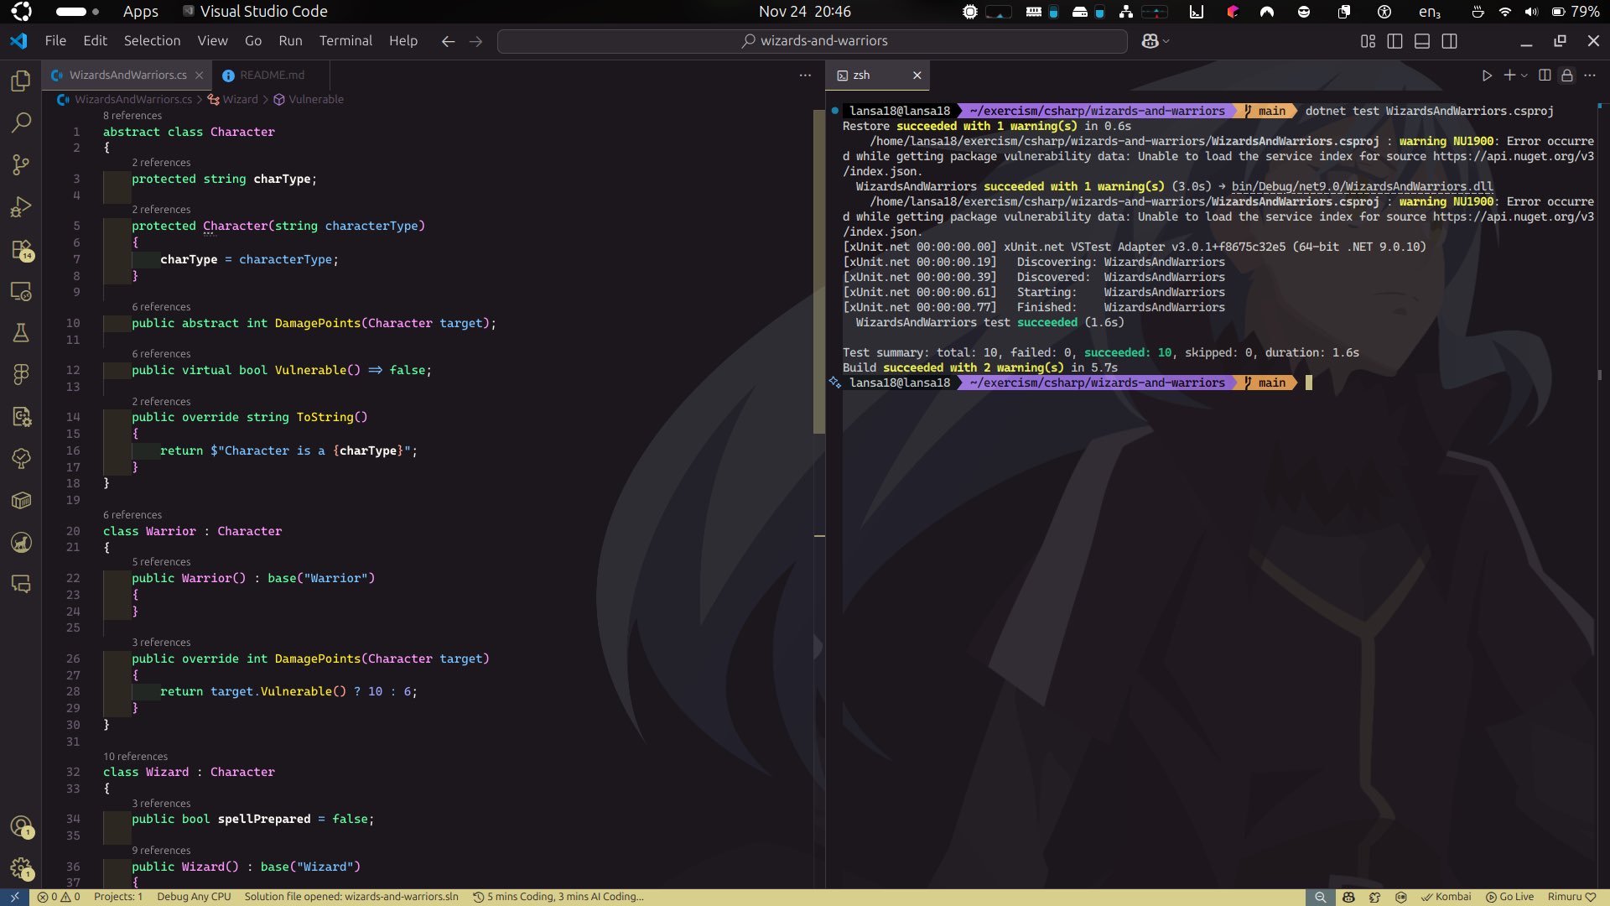Image resolution: width=1610 pixels, height=906 pixels.
Task: Click Debug Any CPU status item
Action: (194, 897)
